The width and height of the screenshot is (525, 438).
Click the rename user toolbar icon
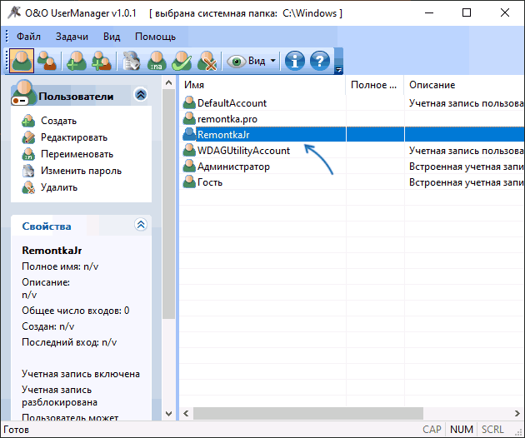[157, 61]
